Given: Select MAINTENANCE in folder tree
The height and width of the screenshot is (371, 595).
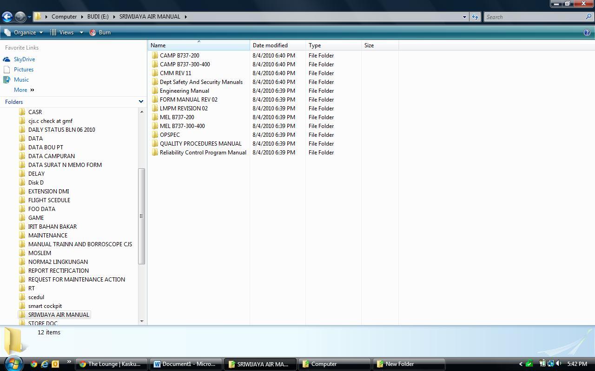Looking at the screenshot, I should 47,236.
